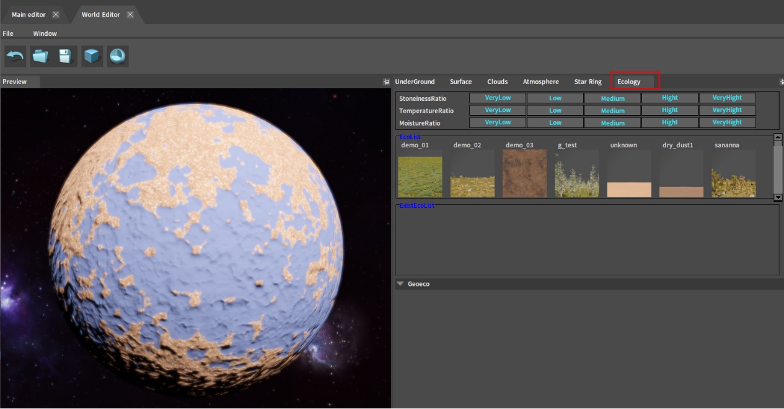This screenshot has height=409, width=784.
Task: Select the demo_01 ecology thumbnail
Action: pyautogui.click(x=420, y=176)
